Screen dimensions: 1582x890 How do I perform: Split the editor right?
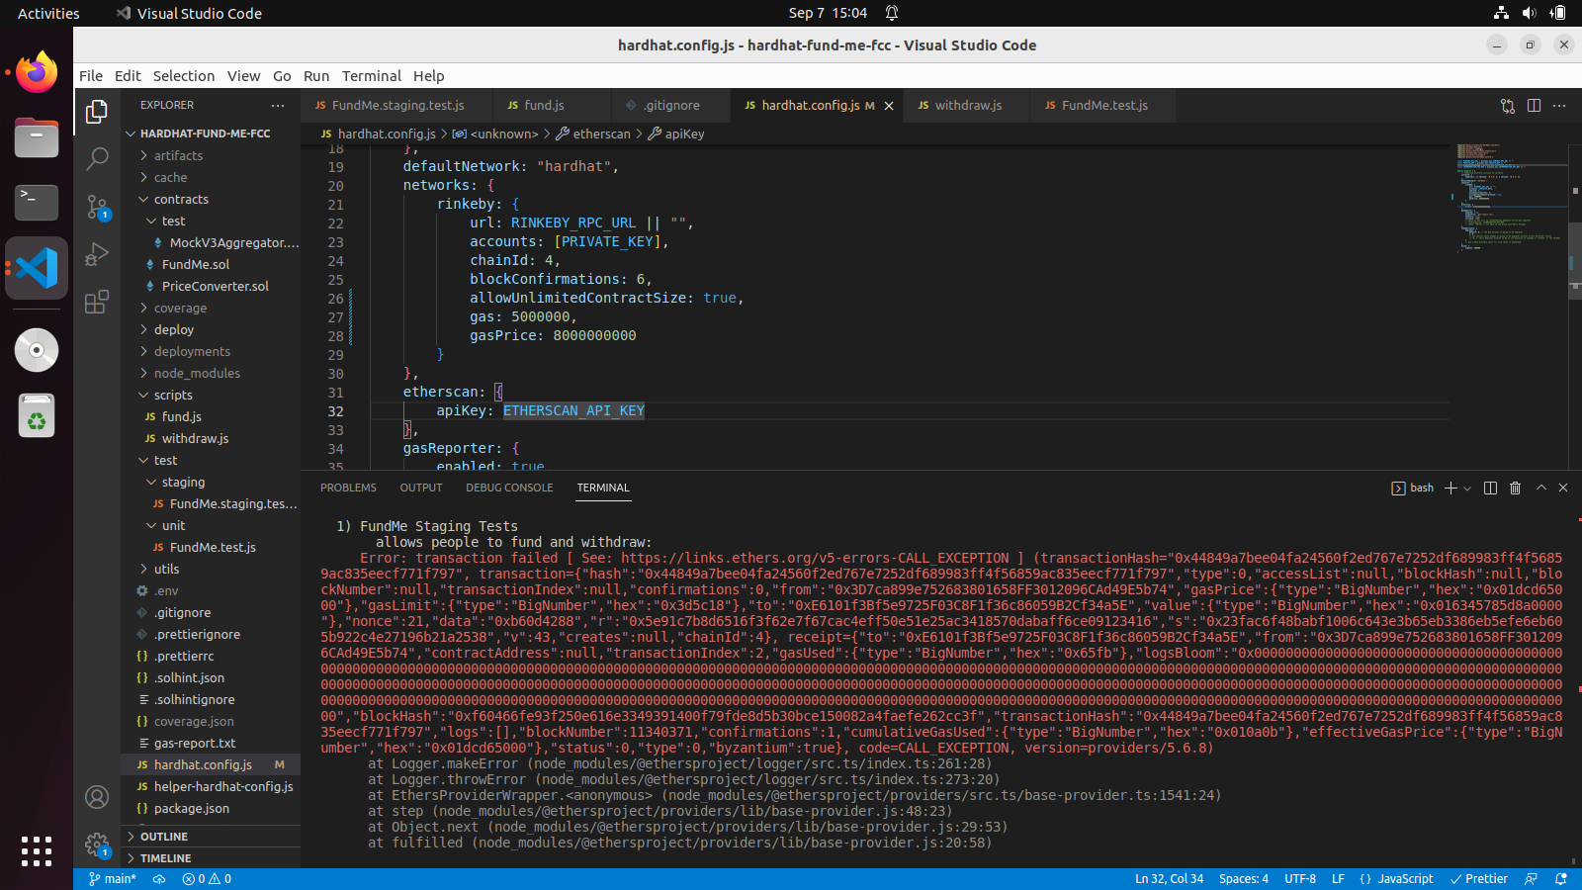pyautogui.click(x=1534, y=105)
